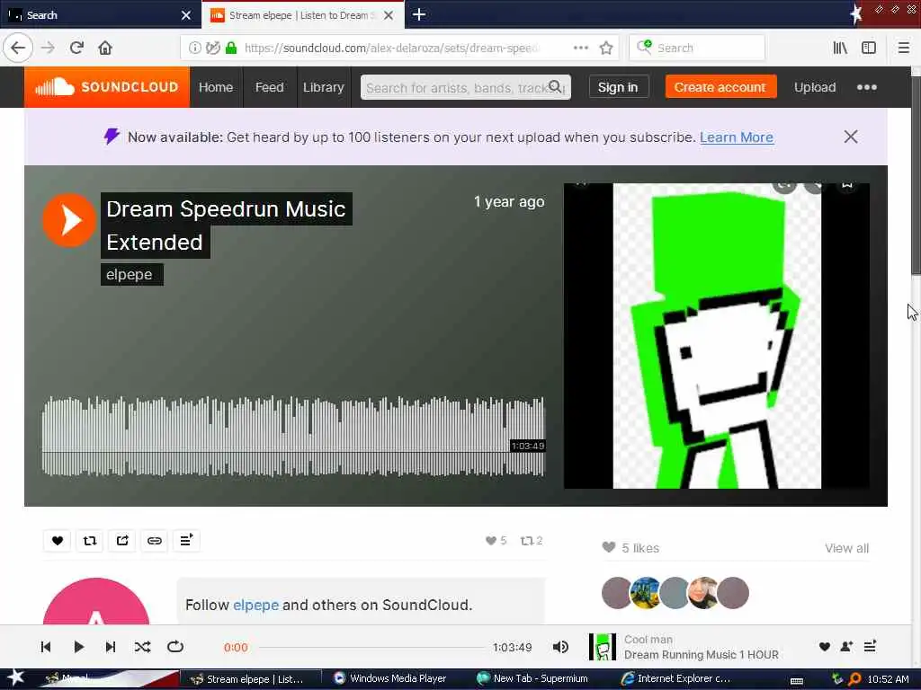Open the browser hamburger menu
Screen dimensions: 921x690
pos(904,49)
